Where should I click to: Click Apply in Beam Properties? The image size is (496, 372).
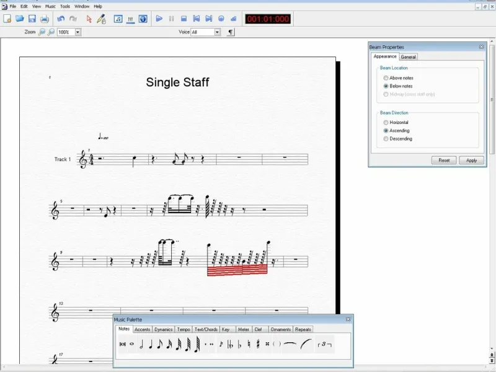pos(471,161)
